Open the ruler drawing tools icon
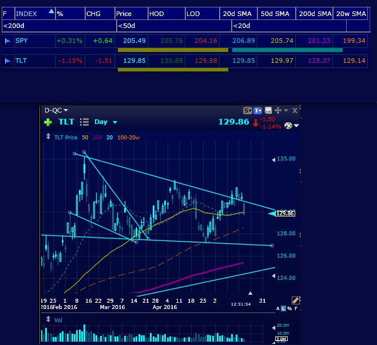The image size is (377, 345). click(x=296, y=300)
